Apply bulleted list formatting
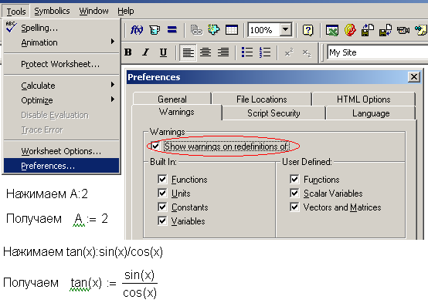428x303 pixels. (247, 52)
